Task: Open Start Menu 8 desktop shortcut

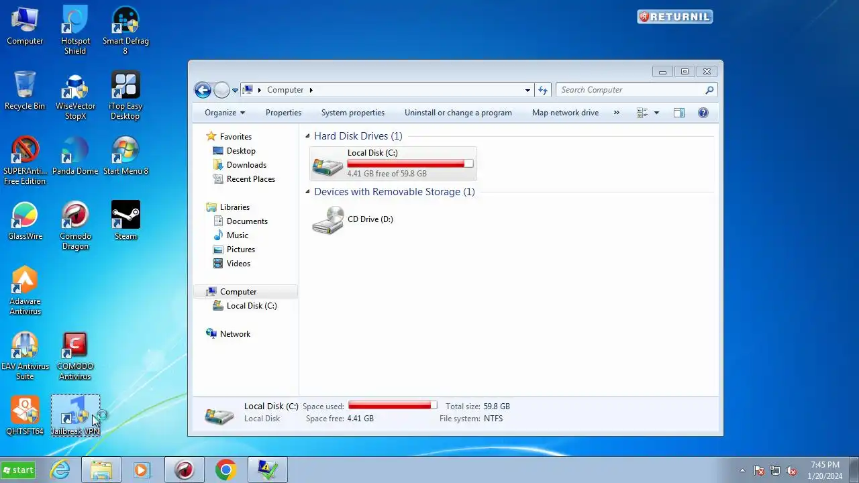Action: click(x=125, y=156)
